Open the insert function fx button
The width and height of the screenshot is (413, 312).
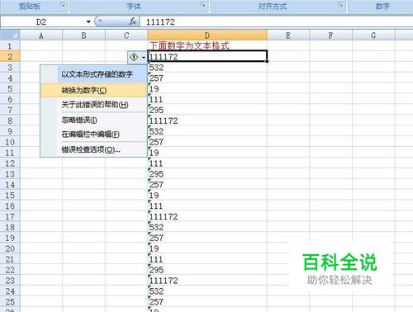(x=133, y=21)
